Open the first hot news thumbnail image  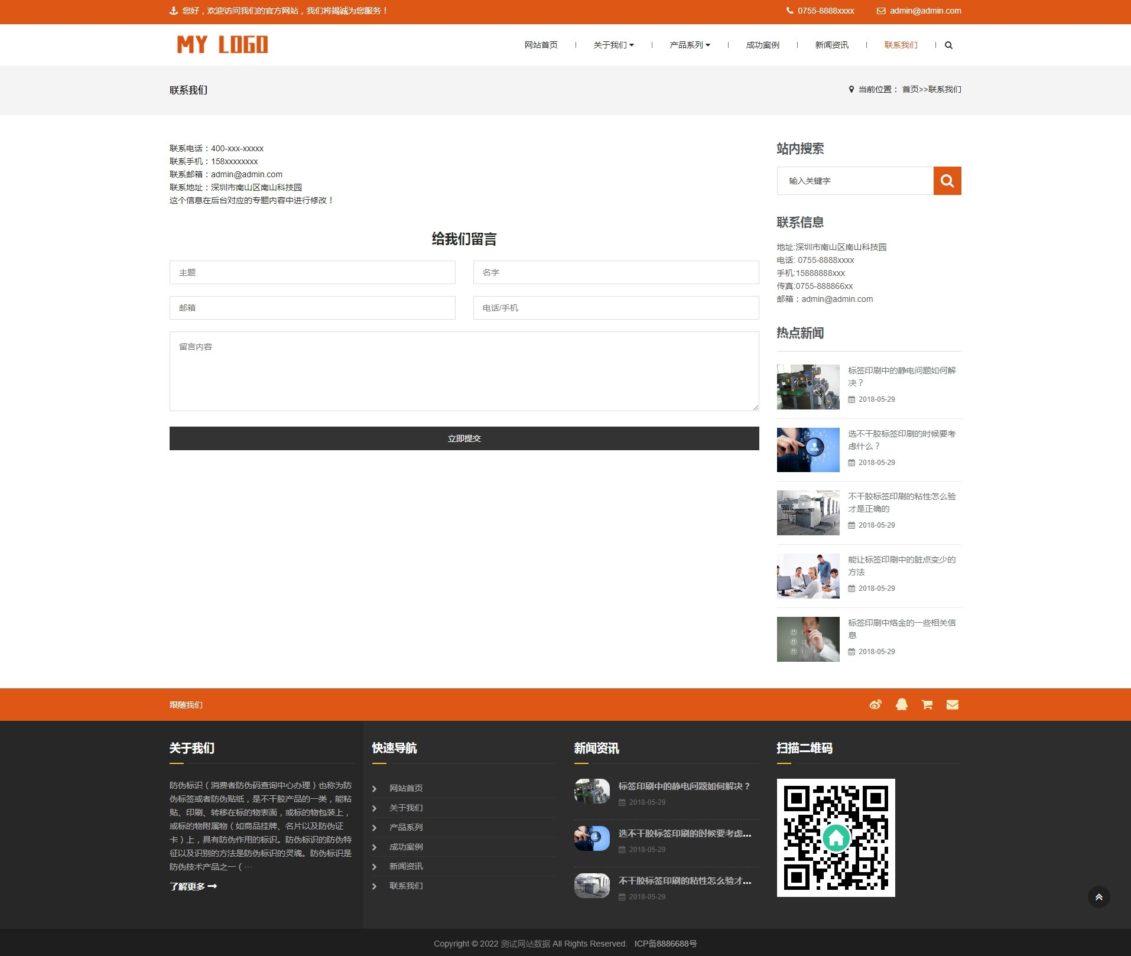coord(808,387)
